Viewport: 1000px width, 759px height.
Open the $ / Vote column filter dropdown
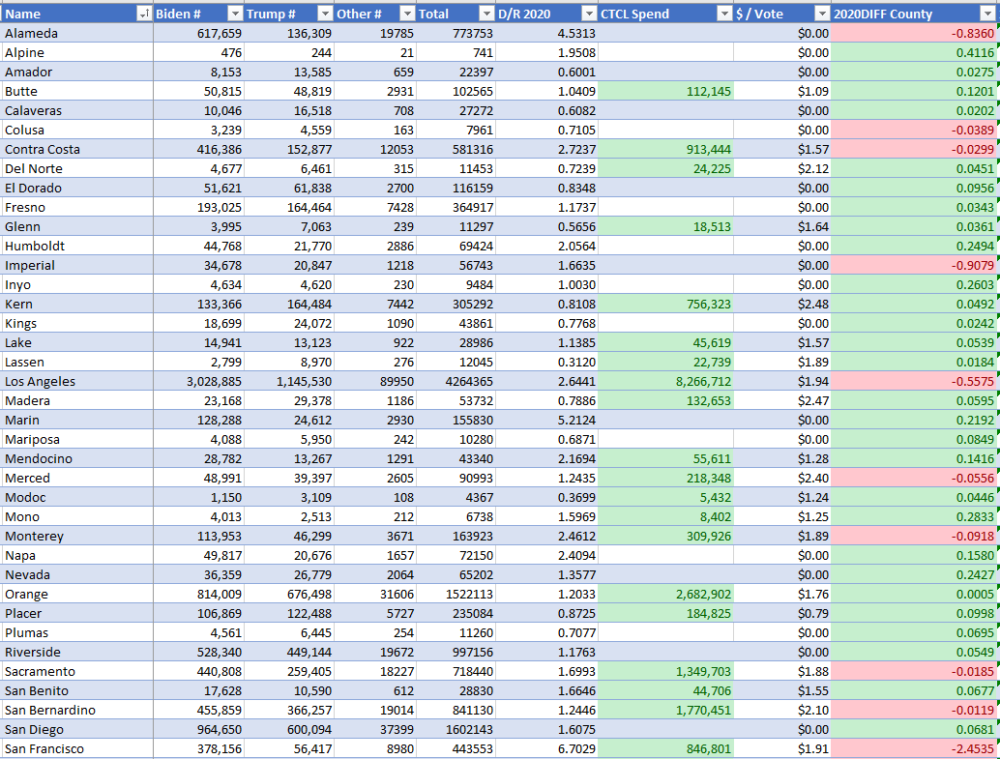tap(822, 15)
